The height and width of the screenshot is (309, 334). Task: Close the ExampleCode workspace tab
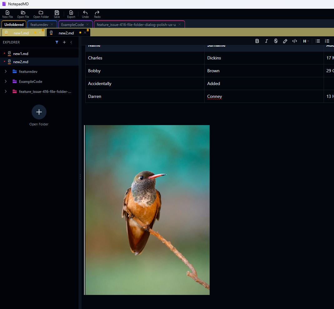(x=87, y=24)
